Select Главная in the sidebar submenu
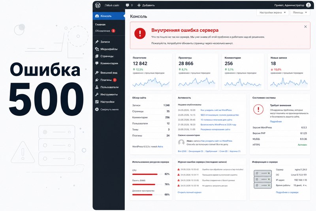 point(100,25)
